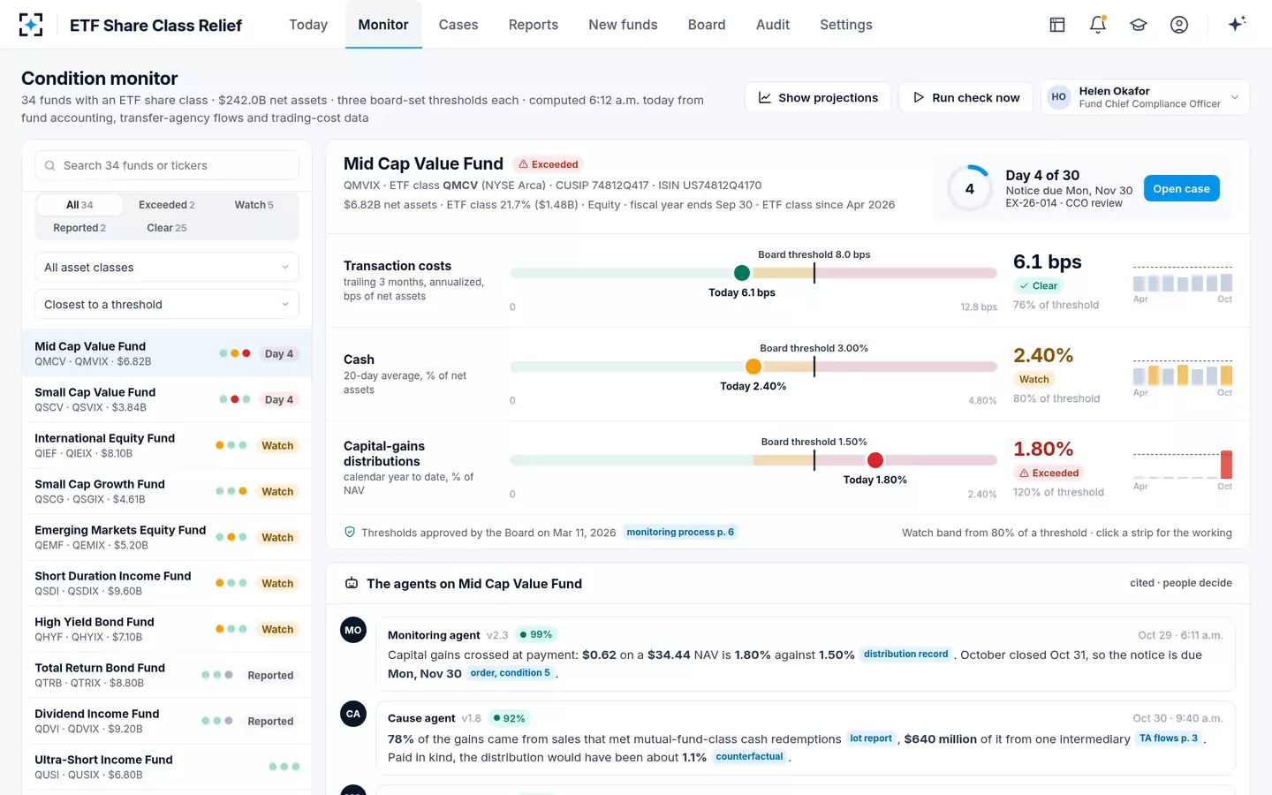Click the Monitoring agent MO avatar
The width and height of the screenshot is (1272, 795).
point(353,630)
